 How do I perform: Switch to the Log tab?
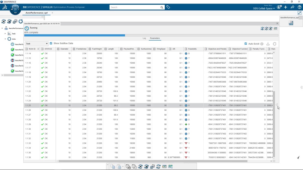pyautogui.click(x=144, y=38)
